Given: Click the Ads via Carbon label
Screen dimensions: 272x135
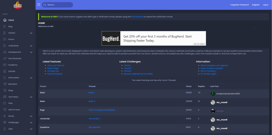Looking at the screenshot, I should pos(199,44).
